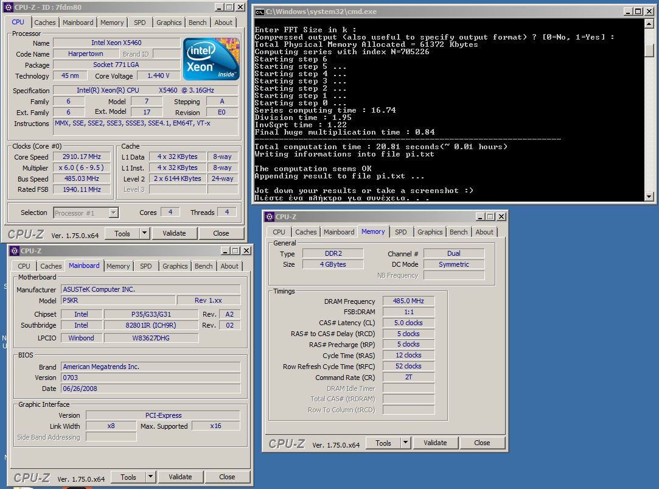
Task: Select SPD tab in the Memory window
Action: [x=401, y=232]
